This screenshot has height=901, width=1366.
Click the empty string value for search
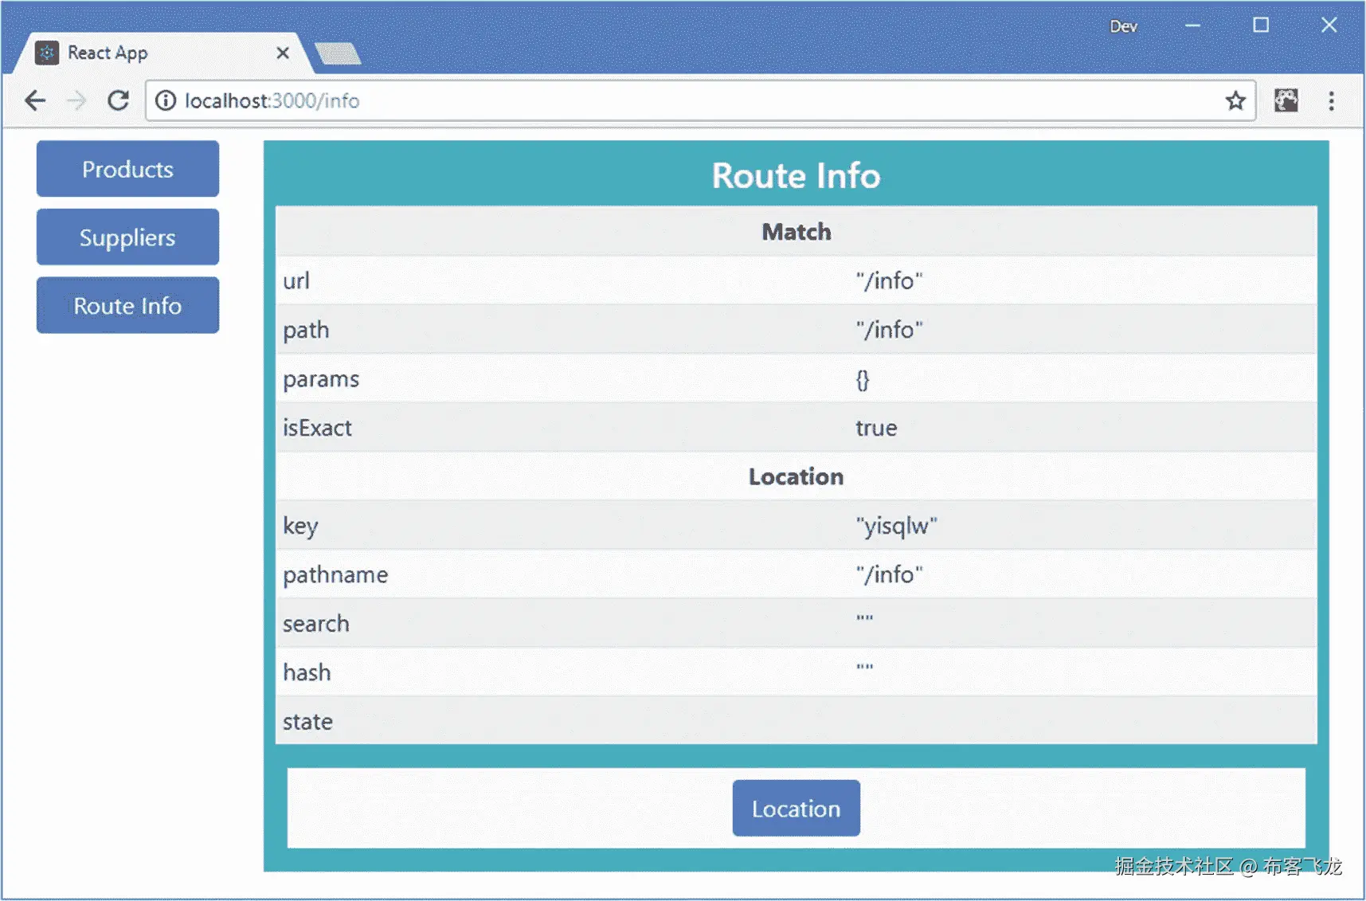point(864,618)
